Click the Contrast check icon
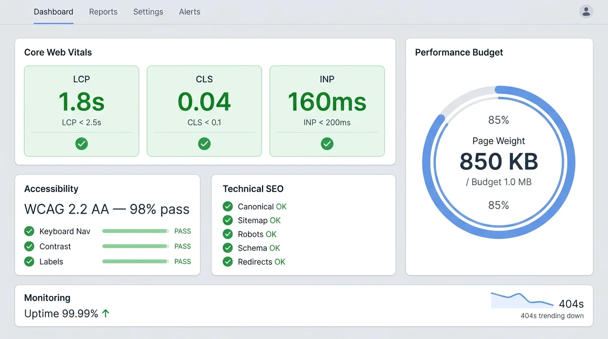The image size is (608, 339). (x=29, y=246)
